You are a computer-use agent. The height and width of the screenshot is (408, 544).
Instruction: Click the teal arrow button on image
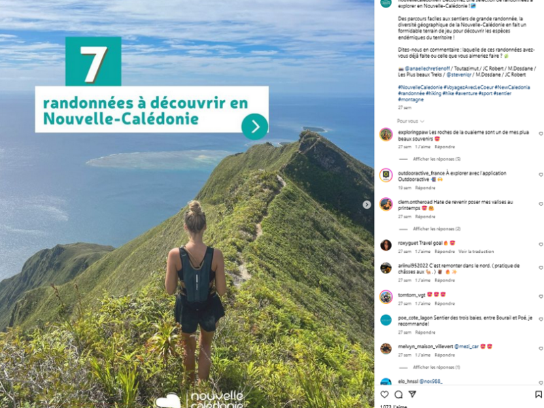[254, 126]
